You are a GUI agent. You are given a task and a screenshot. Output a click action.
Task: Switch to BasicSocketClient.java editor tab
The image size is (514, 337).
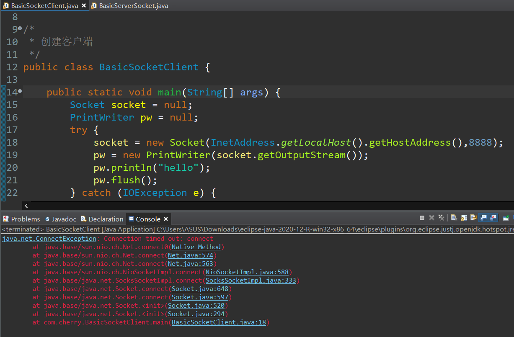click(44, 6)
